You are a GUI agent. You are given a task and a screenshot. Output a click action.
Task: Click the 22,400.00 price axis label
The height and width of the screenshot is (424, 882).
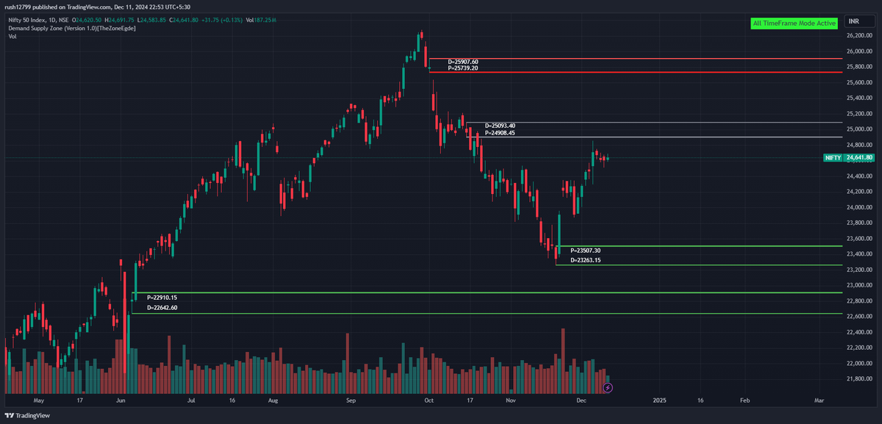858,332
